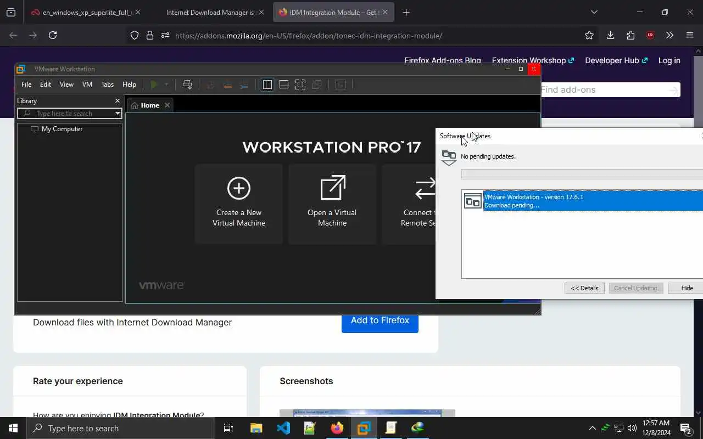Submit add-ons search arrow icon
Image resolution: width=703 pixels, height=439 pixels.
673,90
